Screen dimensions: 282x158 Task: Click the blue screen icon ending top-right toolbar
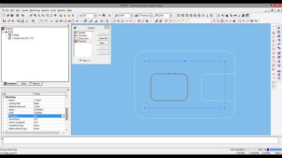pos(248,16)
